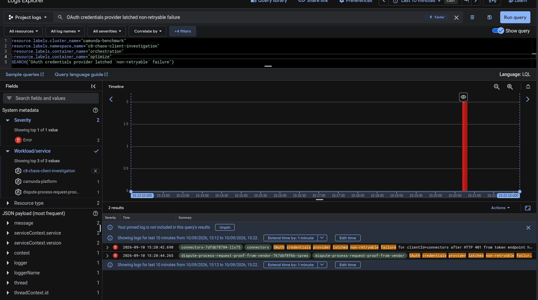
Task: Toggle Workload/service checkmark
Action: point(96,151)
